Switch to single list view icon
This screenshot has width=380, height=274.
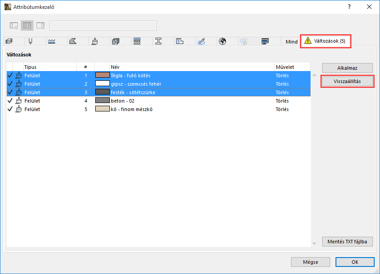click(x=14, y=26)
